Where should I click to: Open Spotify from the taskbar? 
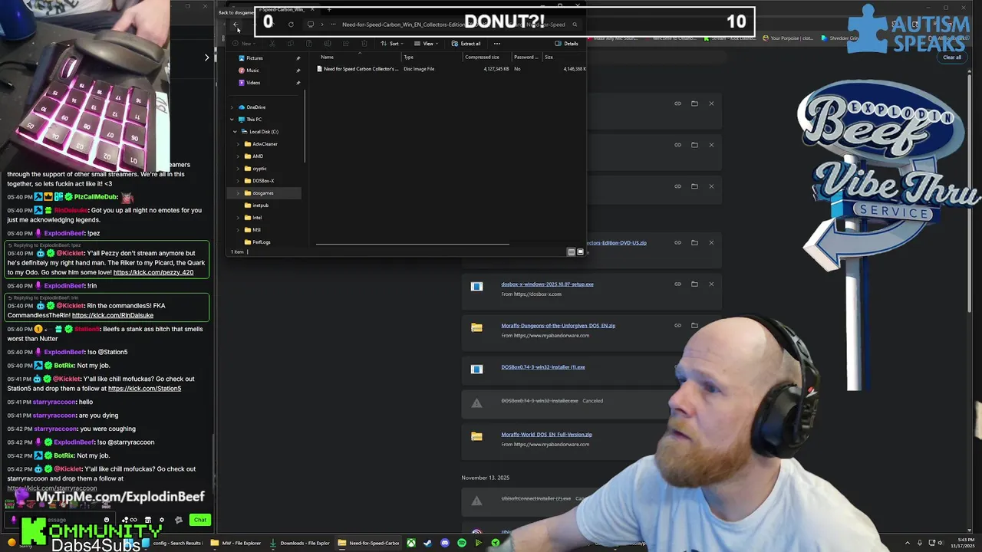(462, 543)
